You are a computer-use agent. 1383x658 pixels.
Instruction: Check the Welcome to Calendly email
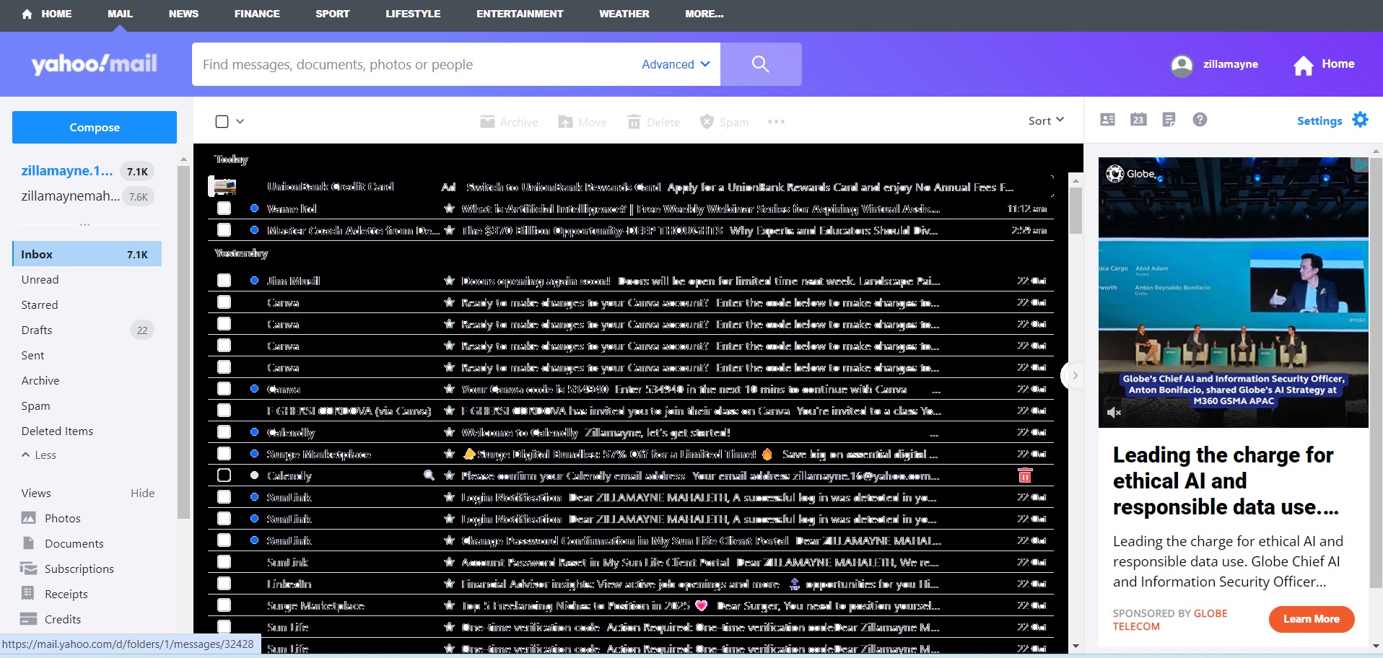click(224, 432)
